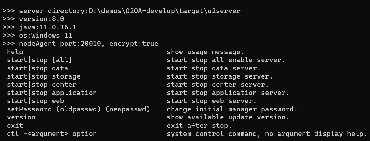Click the ctl -<argument> option command
This screenshot has width=370, height=141.
click(52, 133)
